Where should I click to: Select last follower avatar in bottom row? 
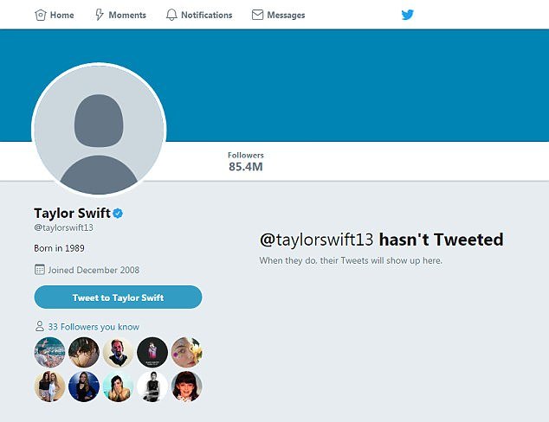[187, 387]
